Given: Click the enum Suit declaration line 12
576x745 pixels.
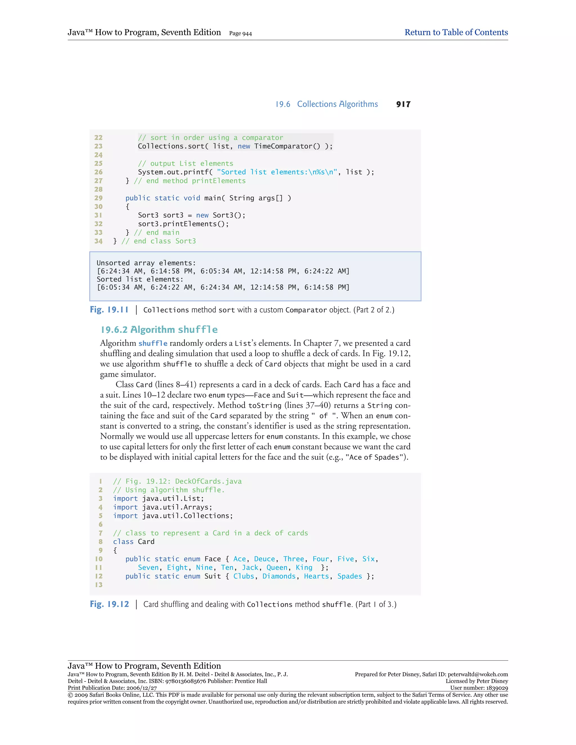Looking at the screenshot, I should 249,576.
